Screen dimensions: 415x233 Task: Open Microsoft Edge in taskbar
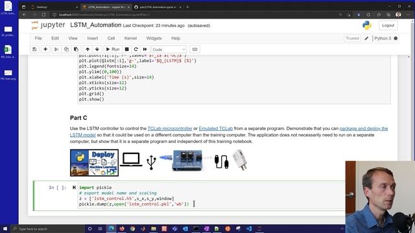tap(112, 228)
